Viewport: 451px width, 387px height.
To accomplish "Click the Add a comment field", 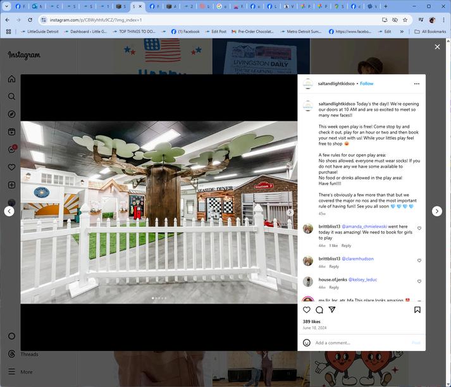I will [x=362, y=343].
